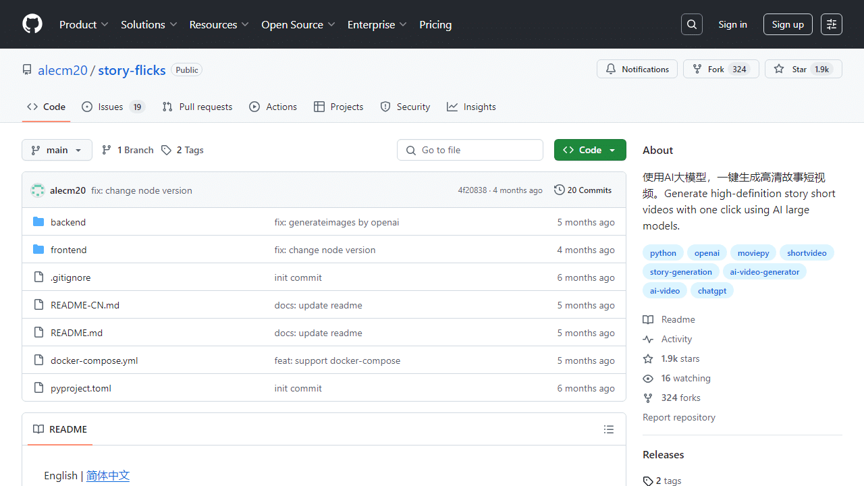Click the frontend folder icon

38,250
